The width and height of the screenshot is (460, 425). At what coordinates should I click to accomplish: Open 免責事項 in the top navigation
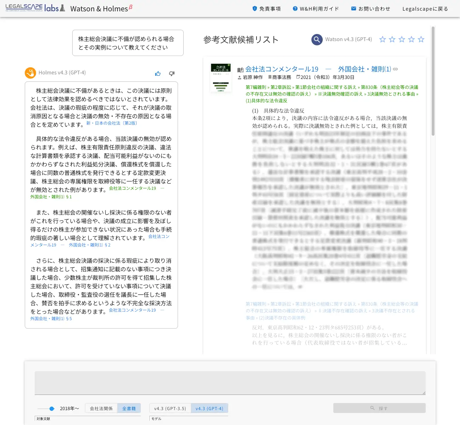pyautogui.click(x=266, y=8)
